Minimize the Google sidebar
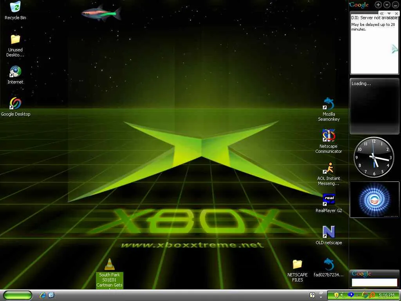 395,5
